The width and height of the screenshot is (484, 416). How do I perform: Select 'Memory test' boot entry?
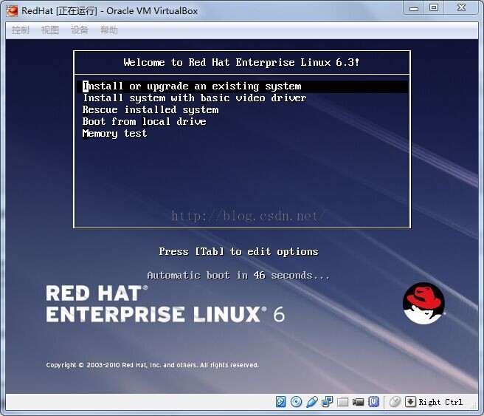pyautogui.click(x=114, y=133)
